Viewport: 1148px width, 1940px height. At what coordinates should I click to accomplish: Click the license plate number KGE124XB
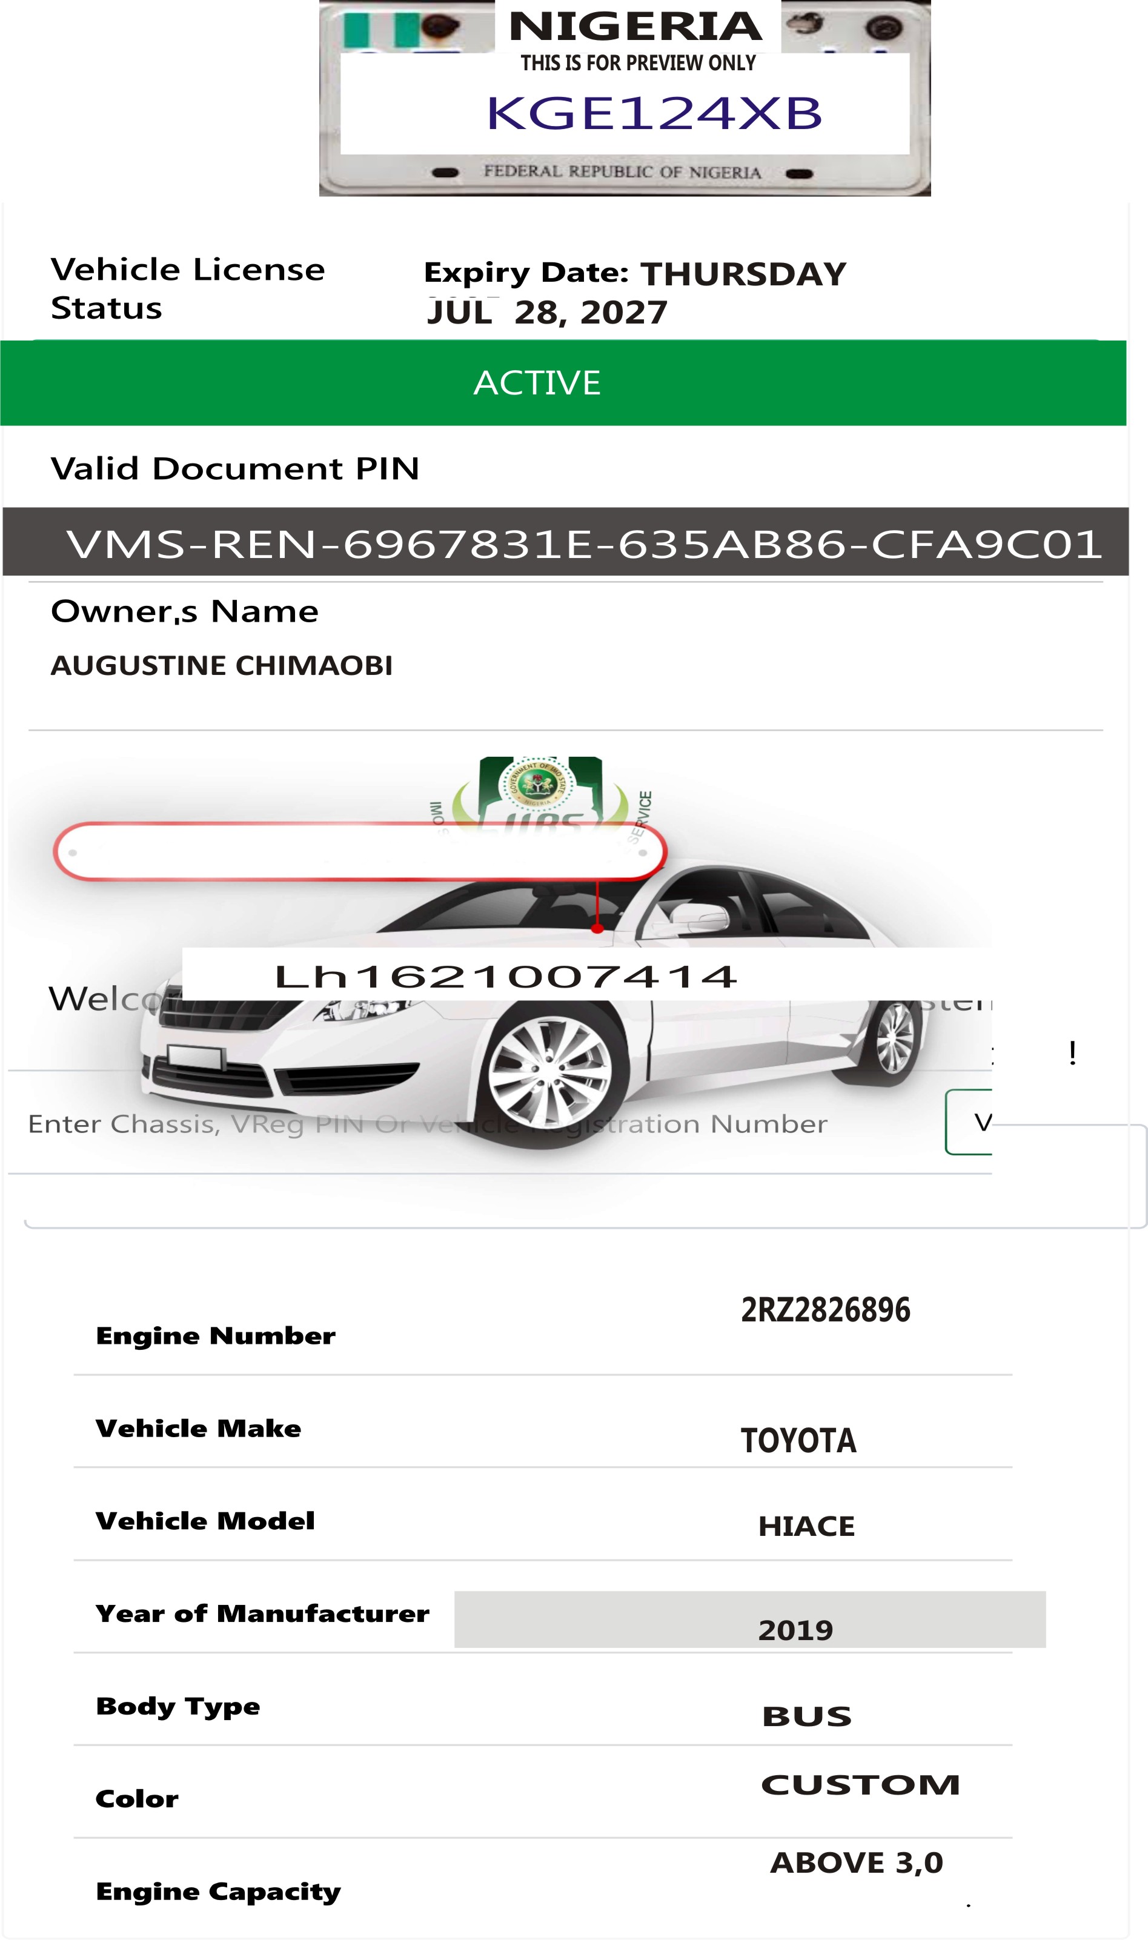(654, 114)
